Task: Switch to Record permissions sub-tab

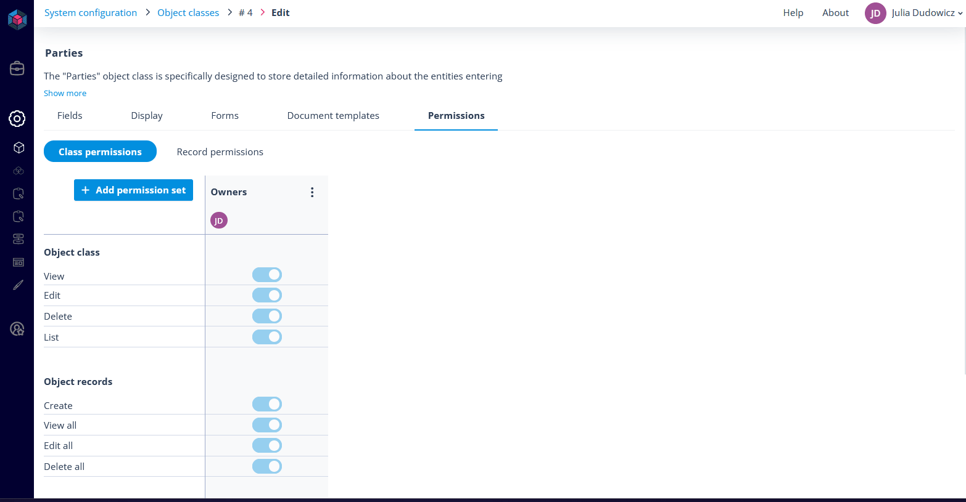Action: tap(220, 152)
